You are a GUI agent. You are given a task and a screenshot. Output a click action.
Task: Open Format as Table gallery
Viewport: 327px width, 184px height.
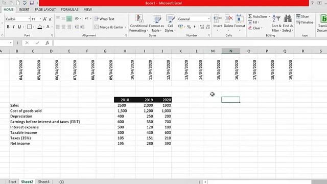pyautogui.click(x=156, y=24)
